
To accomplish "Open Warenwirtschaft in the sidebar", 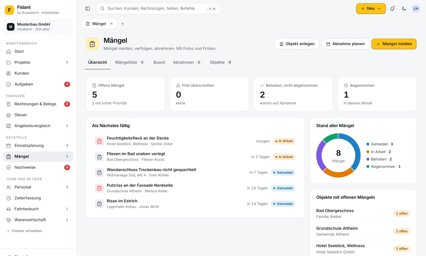I will [38, 220].
